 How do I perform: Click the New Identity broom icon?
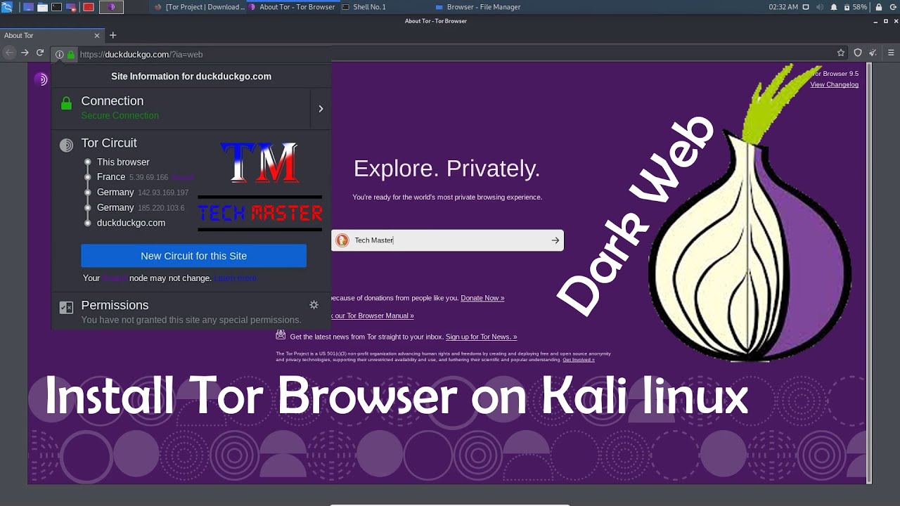873,53
